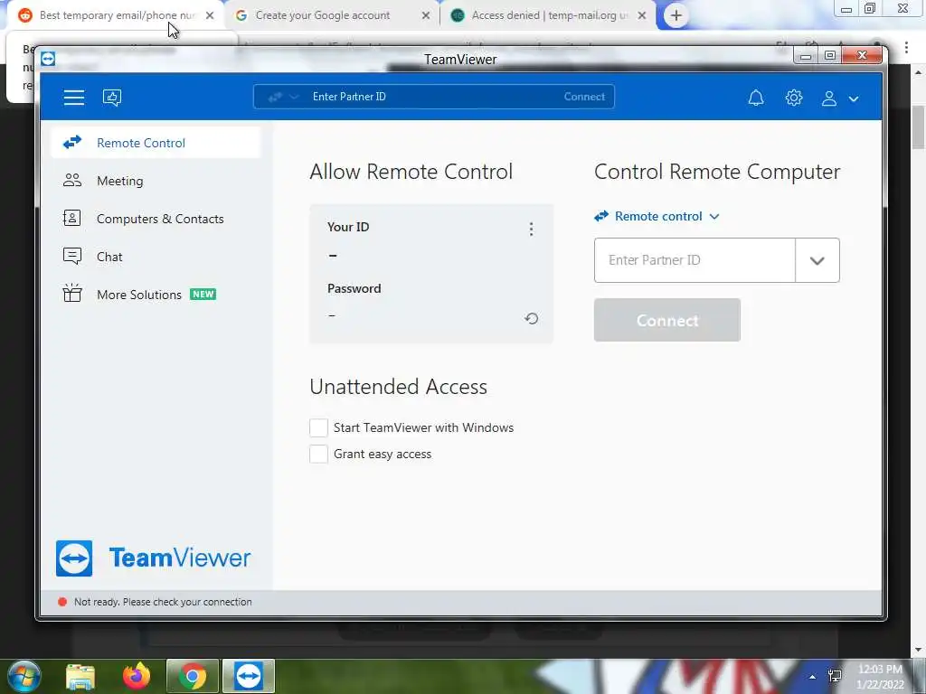
Task: Click the 'Not ready. Please check your connection' status
Action: [163, 602]
